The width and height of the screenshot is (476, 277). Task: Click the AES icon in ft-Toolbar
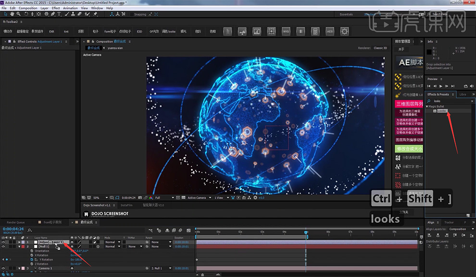(330, 31)
